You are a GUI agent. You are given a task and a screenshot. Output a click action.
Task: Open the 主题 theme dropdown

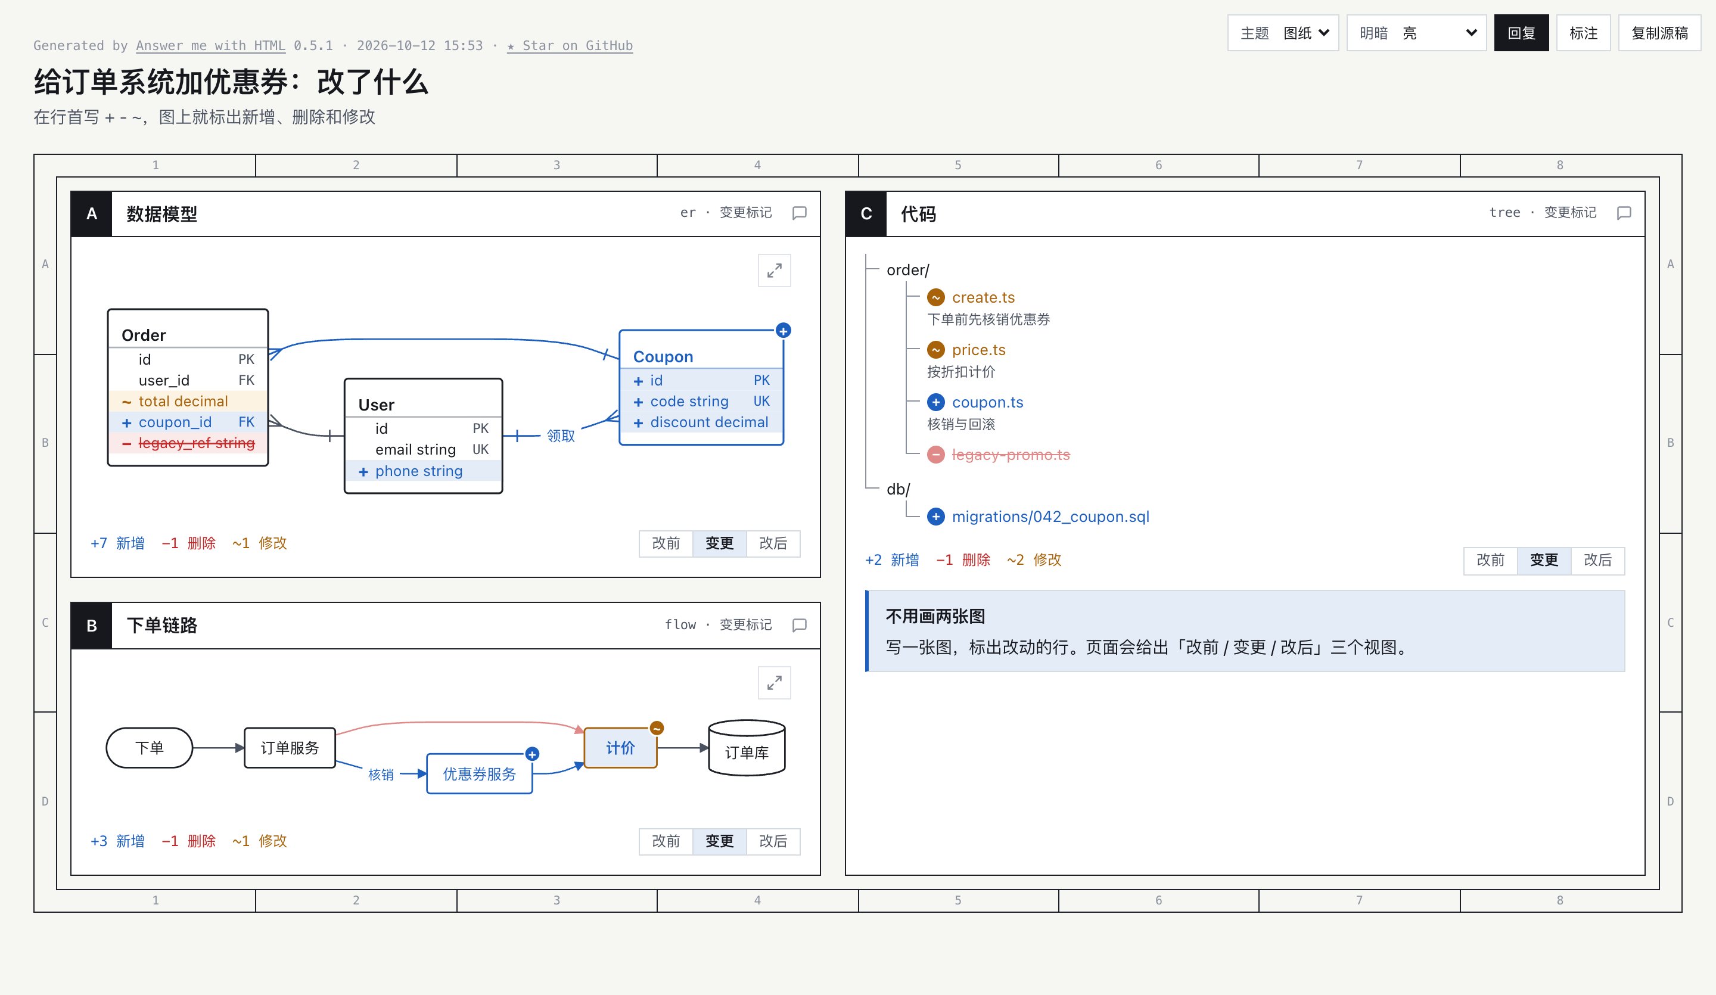pos(1283,33)
